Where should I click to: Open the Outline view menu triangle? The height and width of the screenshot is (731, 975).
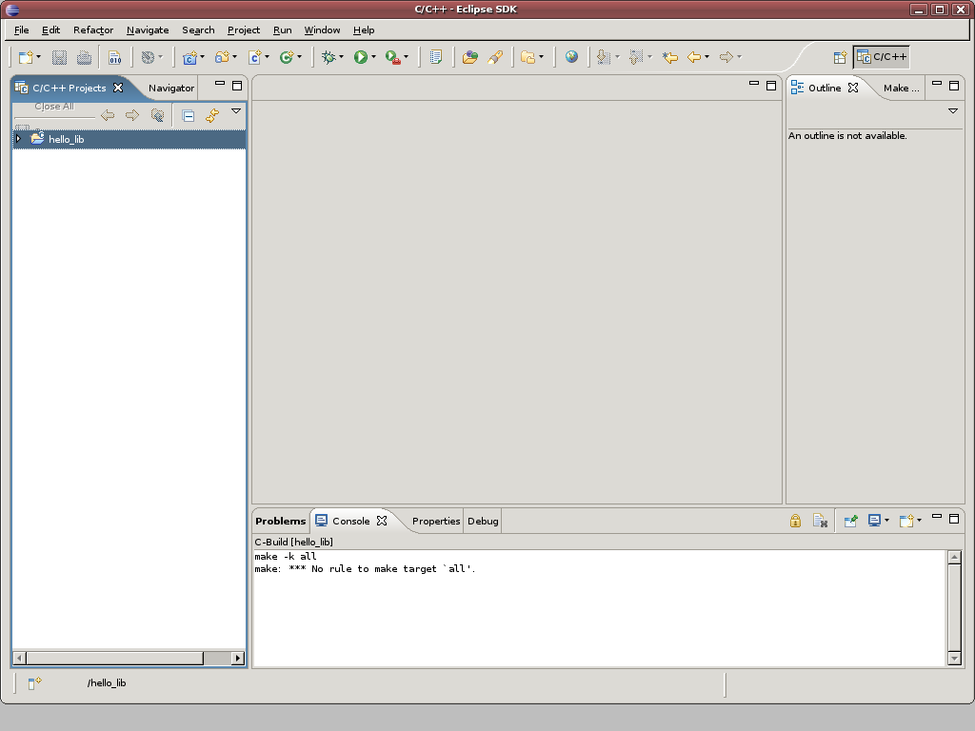point(952,111)
